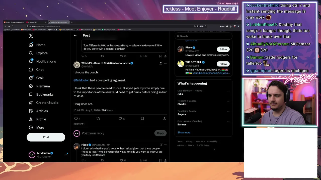Open the More menu in the sidebar

tap(37, 127)
